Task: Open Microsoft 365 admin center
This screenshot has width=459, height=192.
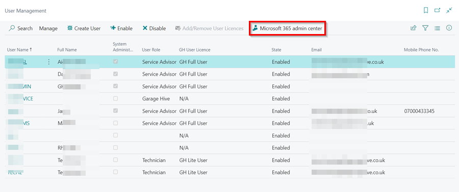Action: [288, 28]
